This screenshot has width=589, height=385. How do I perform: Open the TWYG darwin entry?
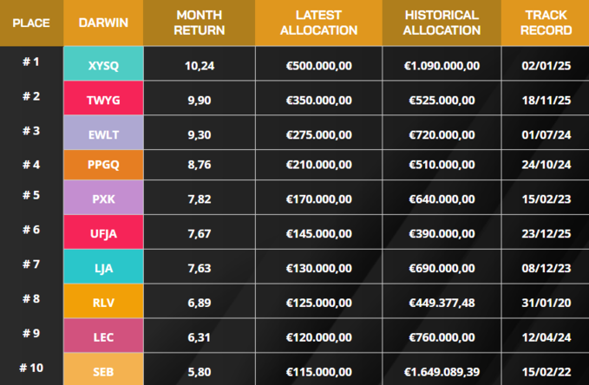(103, 98)
